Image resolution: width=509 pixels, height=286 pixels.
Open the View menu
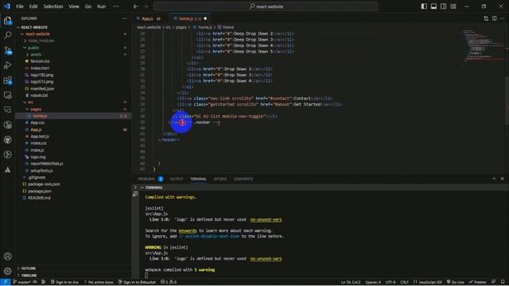pyautogui.click(x=74, y=6)
